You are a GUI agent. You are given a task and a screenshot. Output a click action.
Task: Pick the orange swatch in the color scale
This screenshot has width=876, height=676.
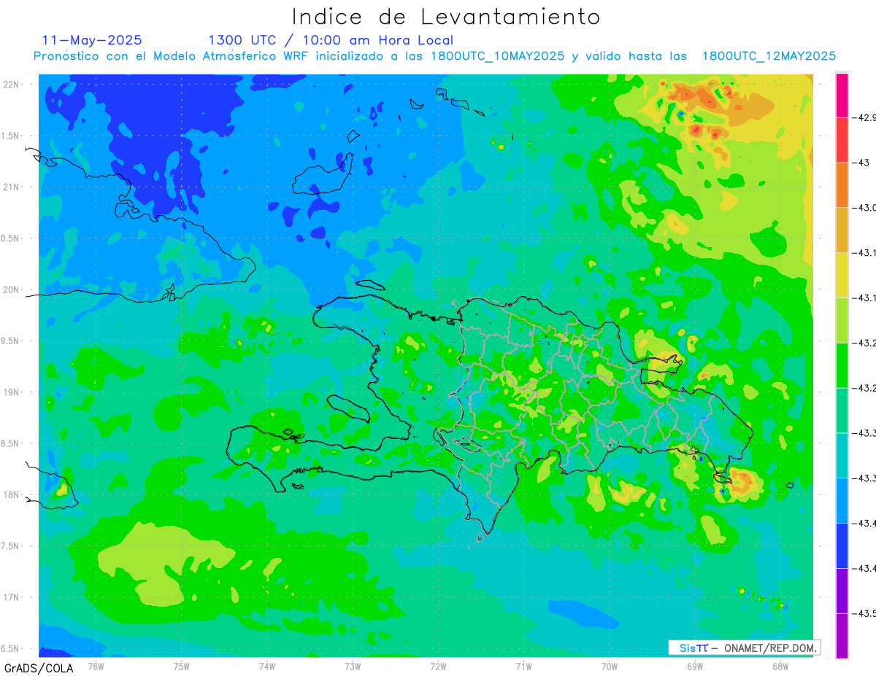coord(842,185)
